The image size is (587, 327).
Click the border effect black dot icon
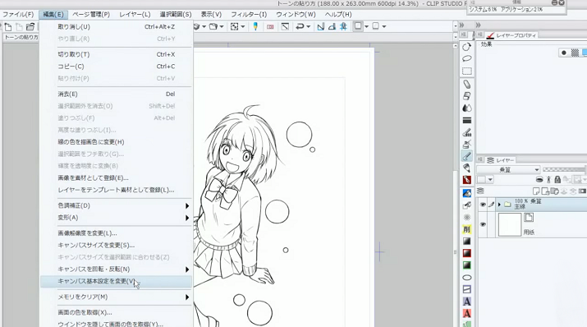click(x=564, y=53)
